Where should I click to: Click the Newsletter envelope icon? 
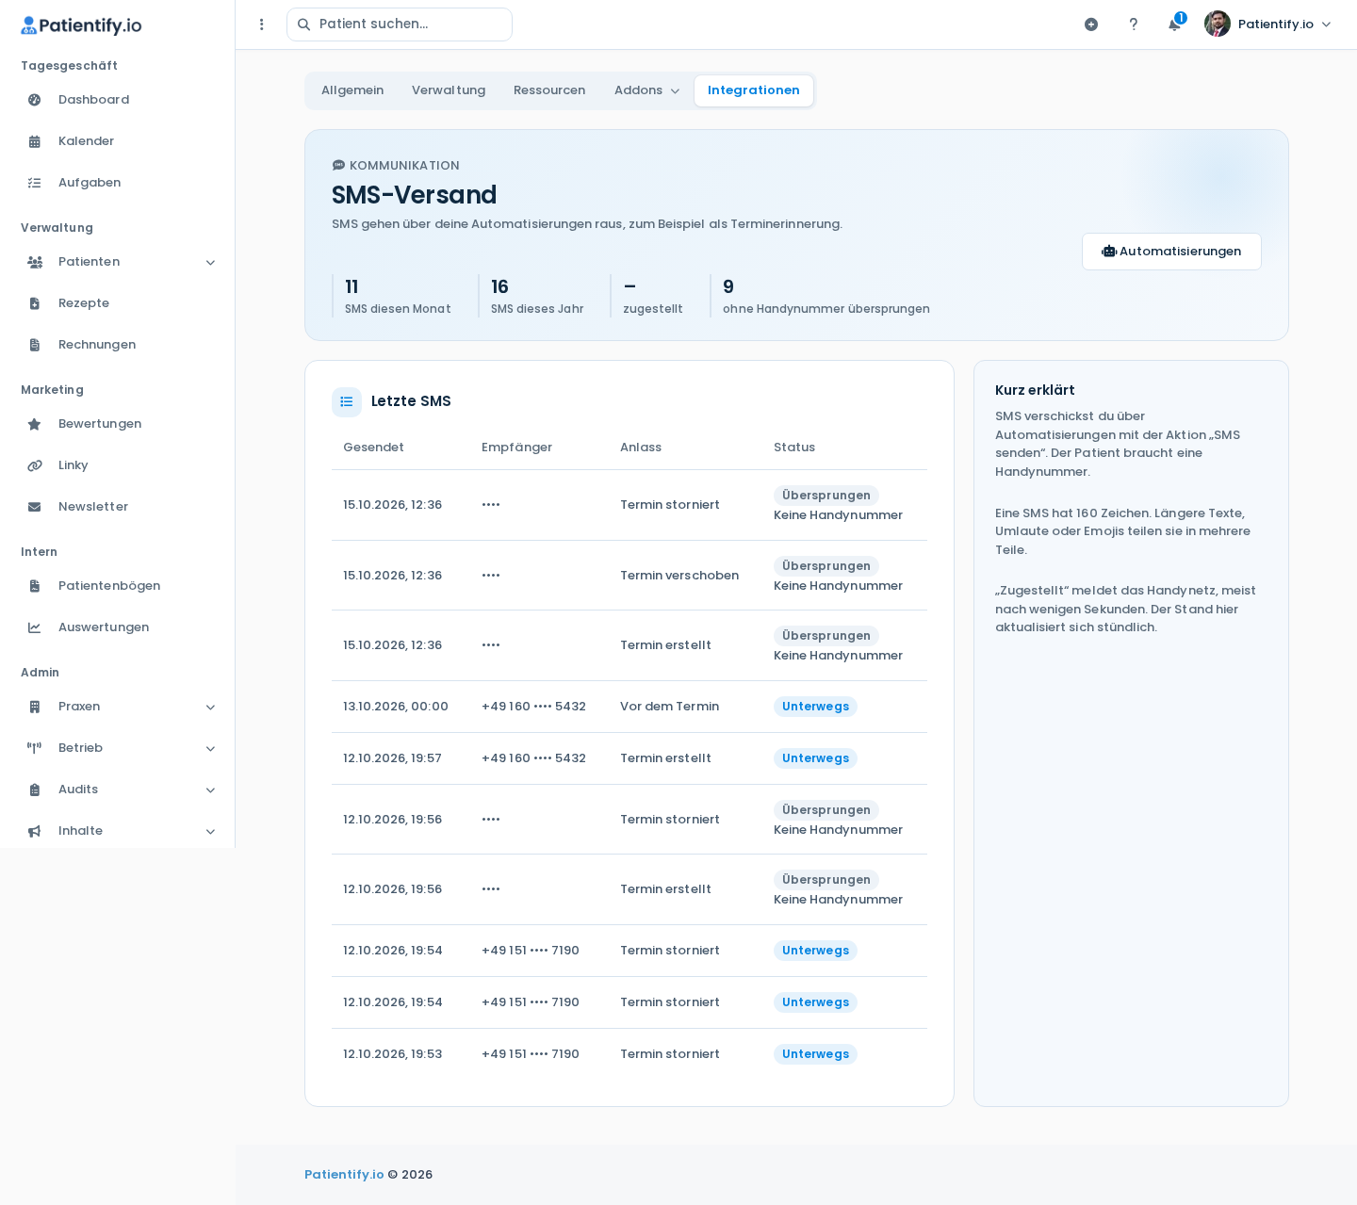(35, 507)
